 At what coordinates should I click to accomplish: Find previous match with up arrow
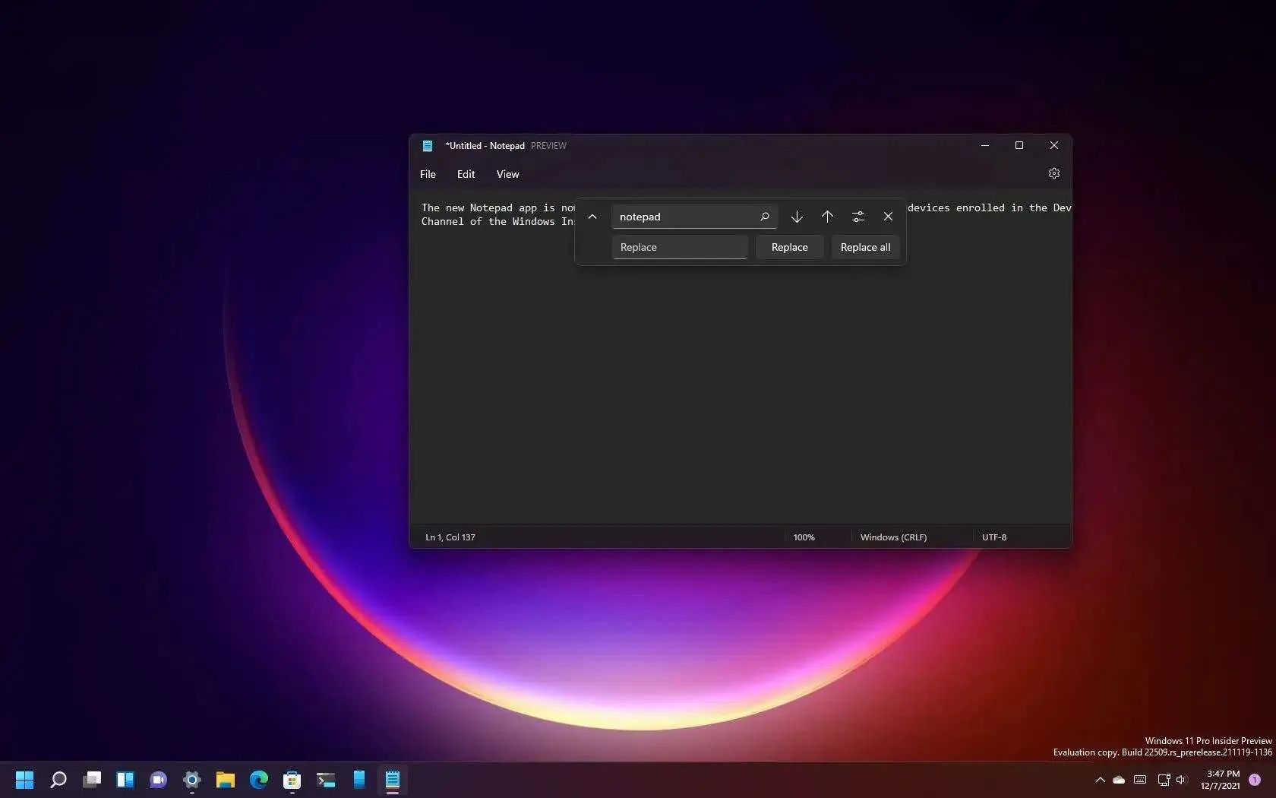[x=827, y=217]
